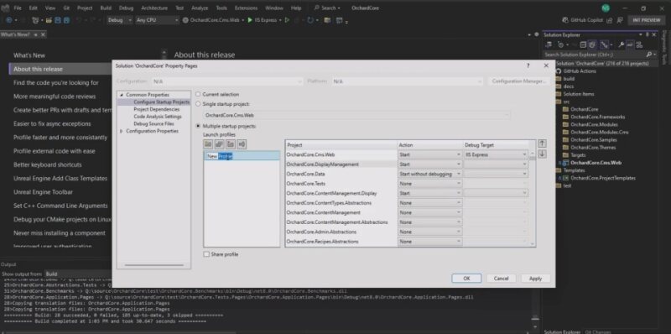
Task: Click Show All Files icon in Solution Explorer toolbar
Action: tap(592, 44)
